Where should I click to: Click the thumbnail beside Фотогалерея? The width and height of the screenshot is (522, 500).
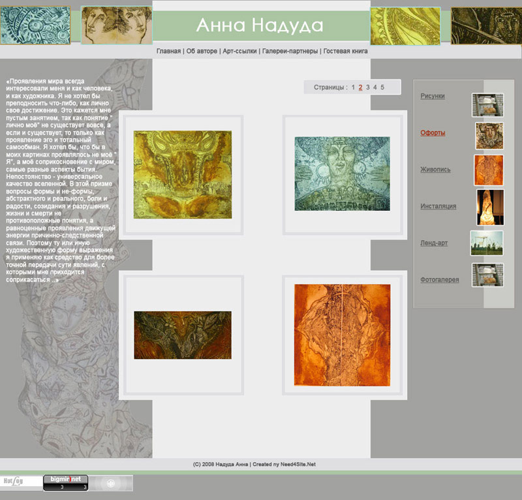487,275
